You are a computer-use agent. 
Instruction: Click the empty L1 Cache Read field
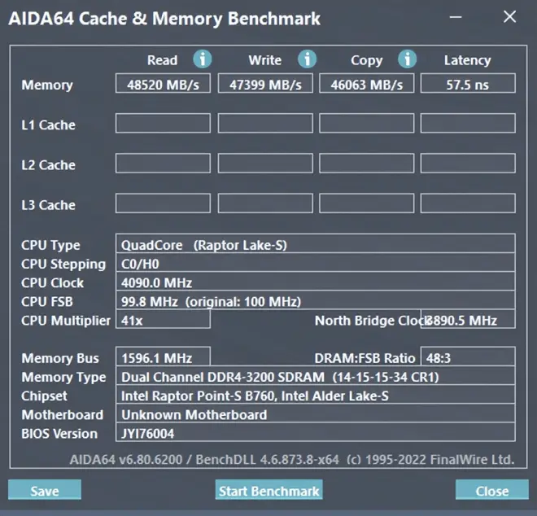click(163, 124)
